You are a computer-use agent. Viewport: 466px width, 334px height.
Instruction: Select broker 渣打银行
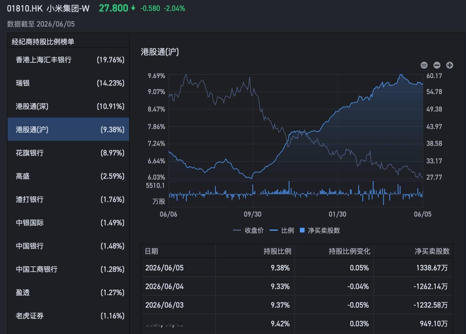point(68,199)
